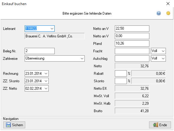The height and width of the screenshot is (131, 174).
Task: Close the Einkauf buchen dialog
Action: click(x=168, y=4)
